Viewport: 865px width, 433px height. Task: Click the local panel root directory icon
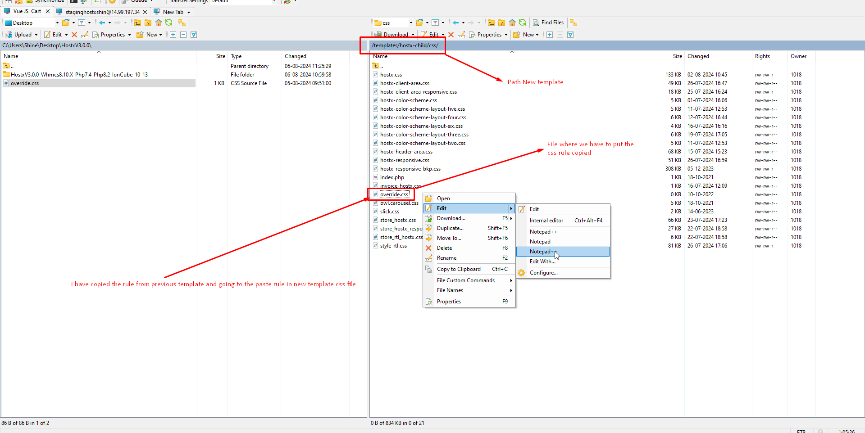coord(148,23)
